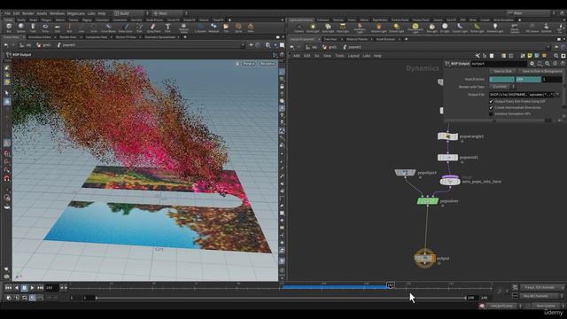Add a Caustic Light from the shelf
Viewport: 567px width, 319px height.
[x=460, y=27]
